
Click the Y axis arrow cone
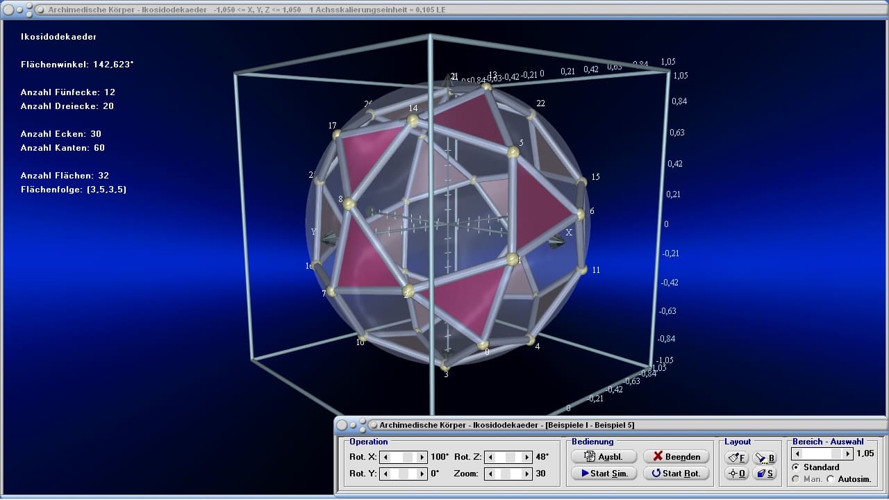(330, 238)
